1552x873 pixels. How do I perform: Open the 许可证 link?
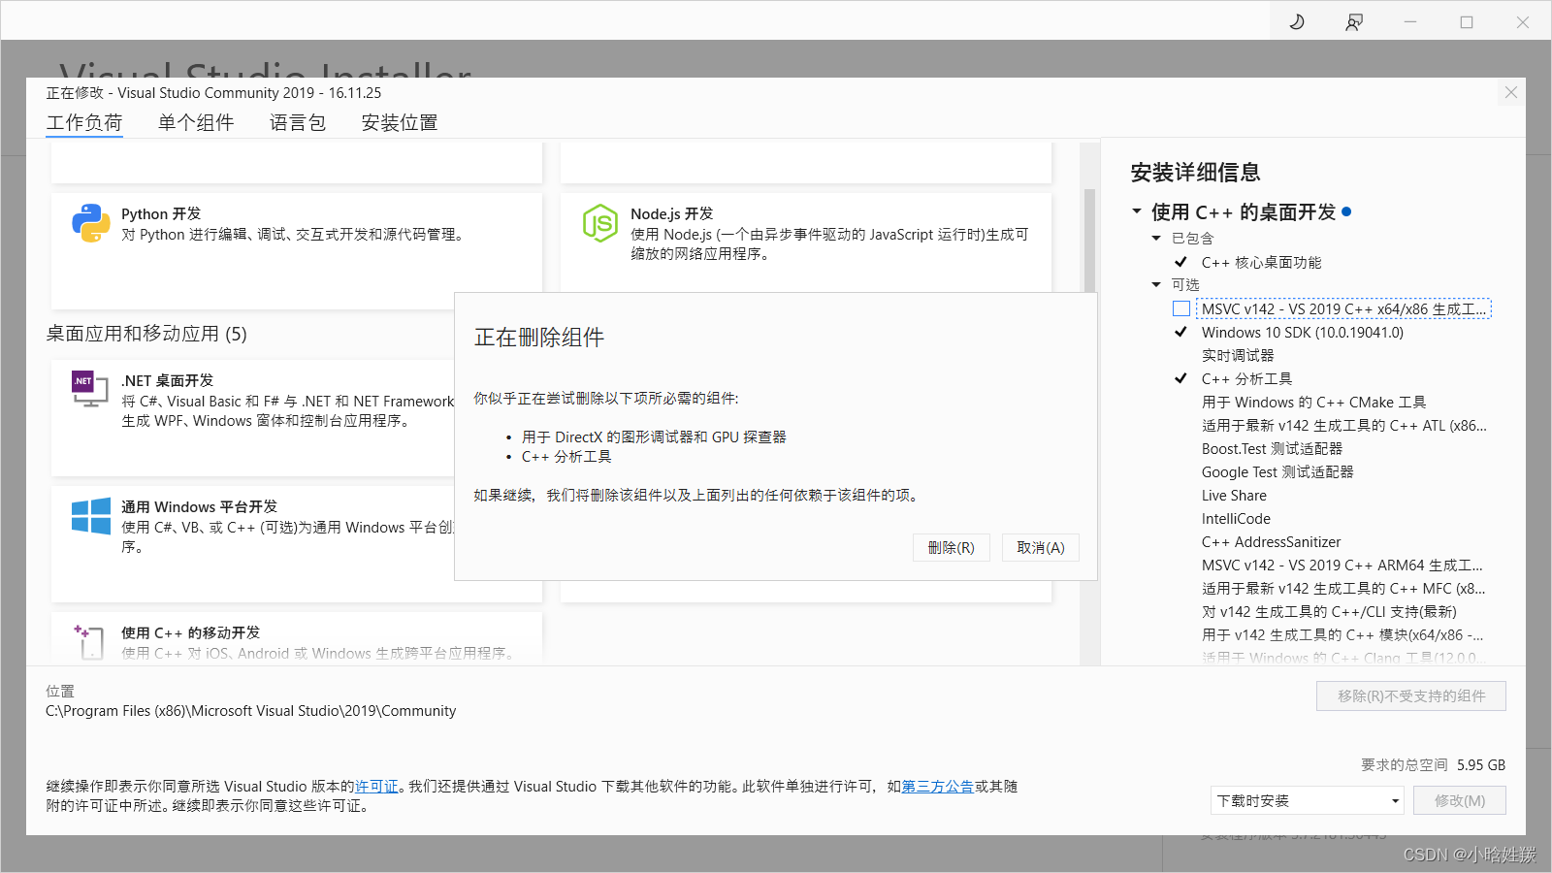[x=376, y=787]
